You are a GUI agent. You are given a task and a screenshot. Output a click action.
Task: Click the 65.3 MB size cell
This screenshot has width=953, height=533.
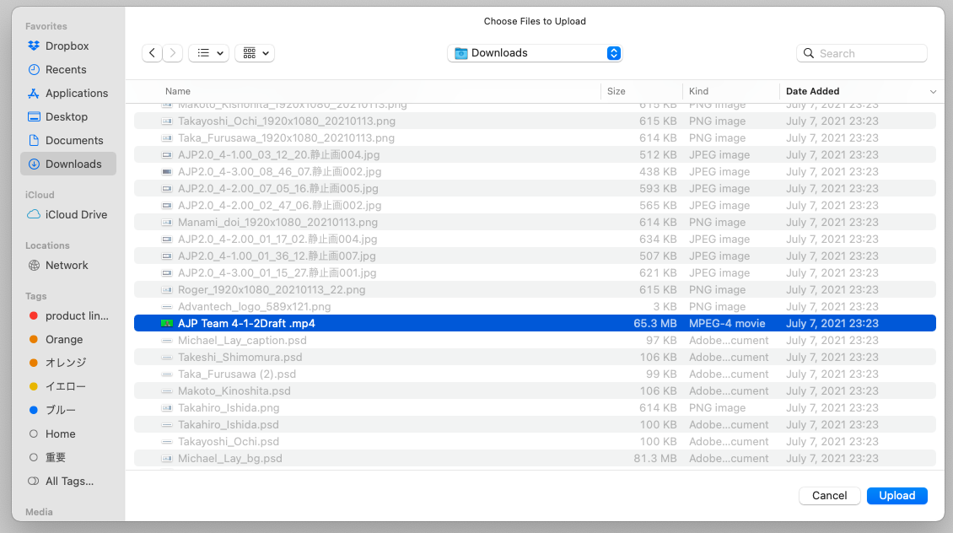[654, 323]
